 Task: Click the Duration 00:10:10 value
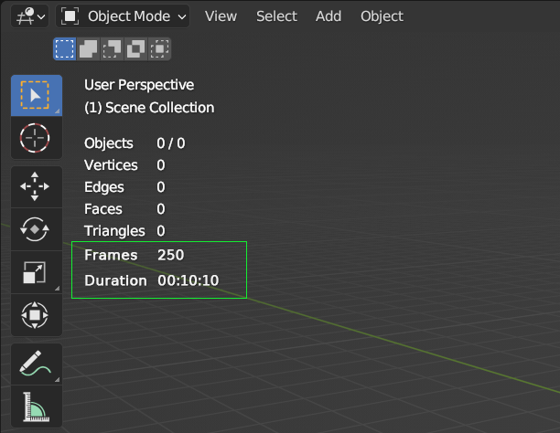click(x=188, y=280)
